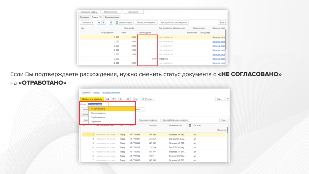
Task: Click the create-based-on icon with green squares
Action: click(x=121, y=99)
